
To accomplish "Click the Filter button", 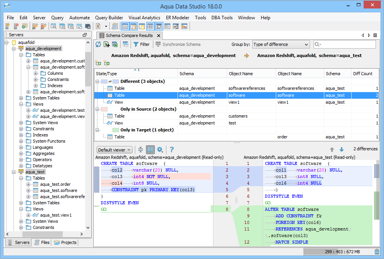I will pos(142,44).
